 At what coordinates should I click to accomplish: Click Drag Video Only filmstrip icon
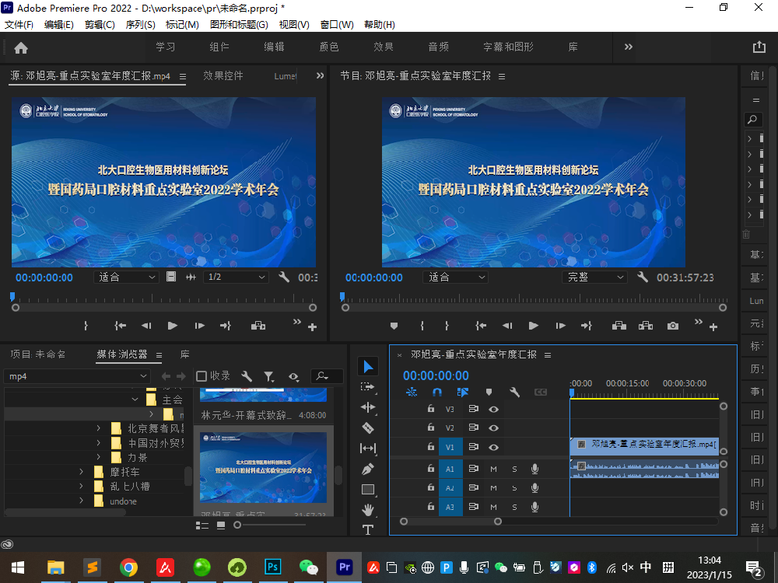(x=171, y=277)
